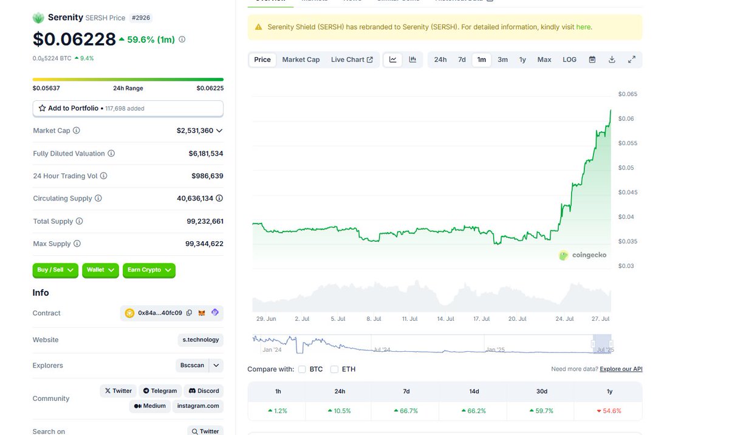Open Live Chart external link
Viewport: 729px width, 435px height.
point(352,60)
